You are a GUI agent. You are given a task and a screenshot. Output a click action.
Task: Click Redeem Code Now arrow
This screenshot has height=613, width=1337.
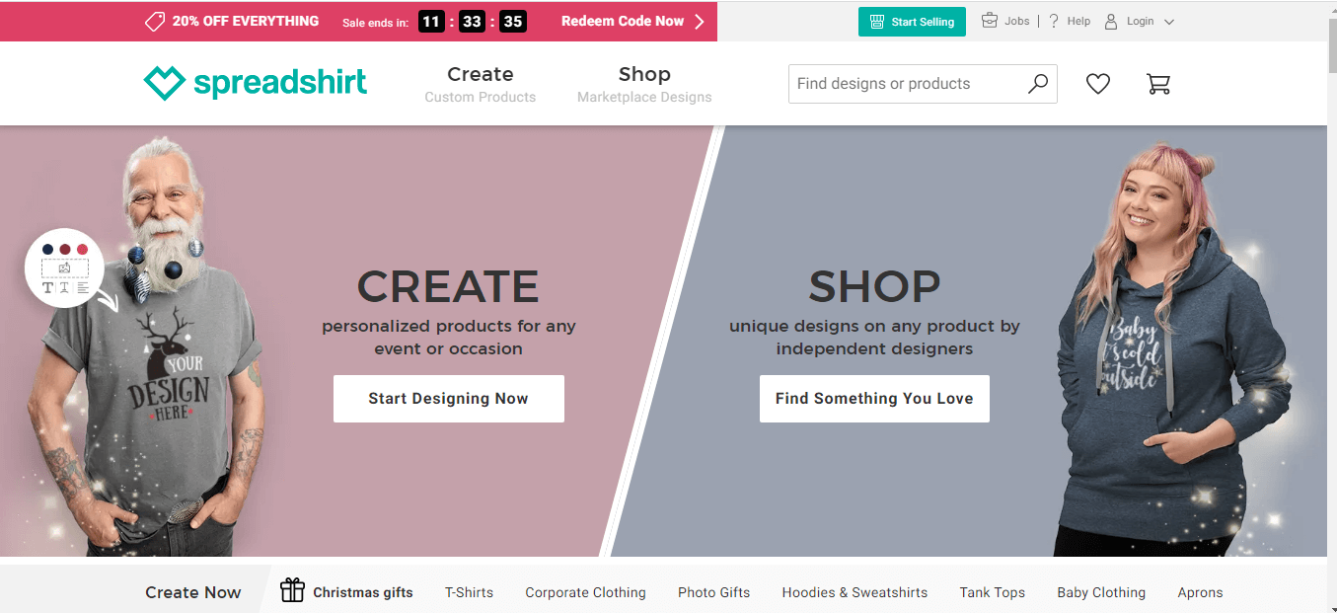pyautogui.click(x=700, y=21)
